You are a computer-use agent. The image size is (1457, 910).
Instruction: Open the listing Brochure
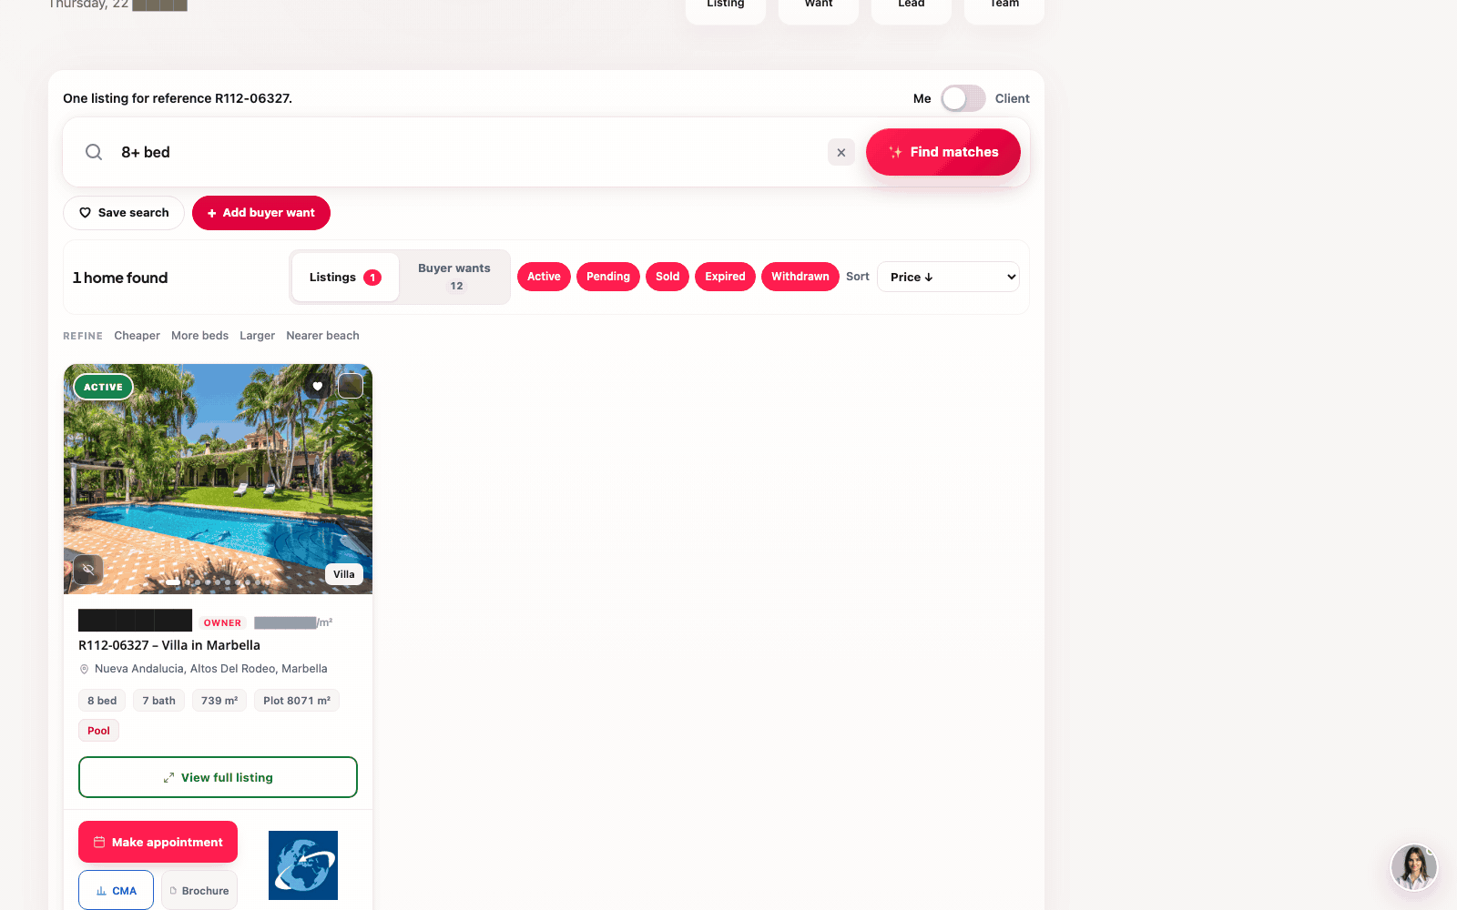199,890
